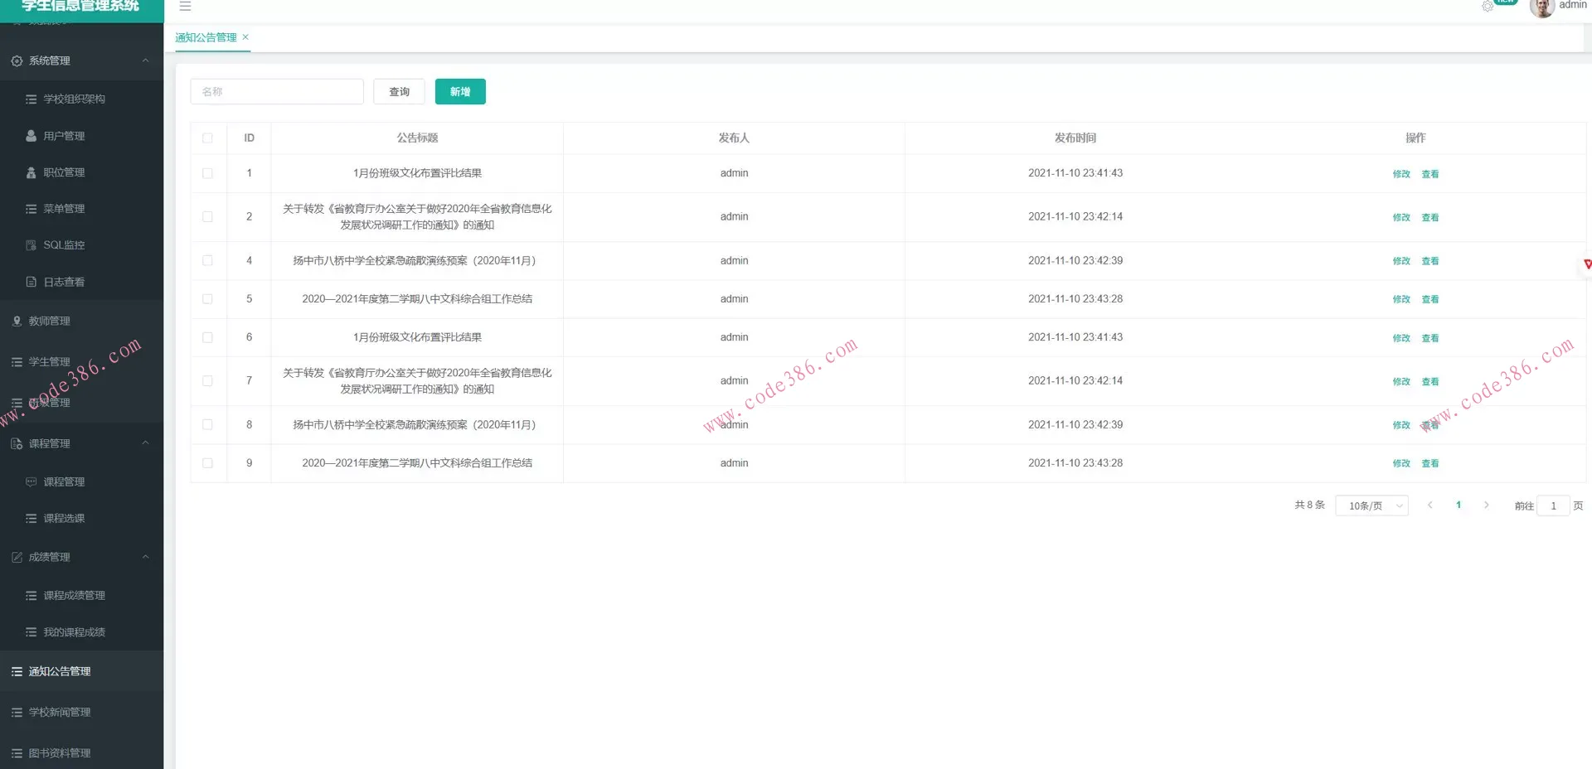Click 修改 for row ID 5
1592x769 pixels.
pyautogui.click(x=1401, y=299)
